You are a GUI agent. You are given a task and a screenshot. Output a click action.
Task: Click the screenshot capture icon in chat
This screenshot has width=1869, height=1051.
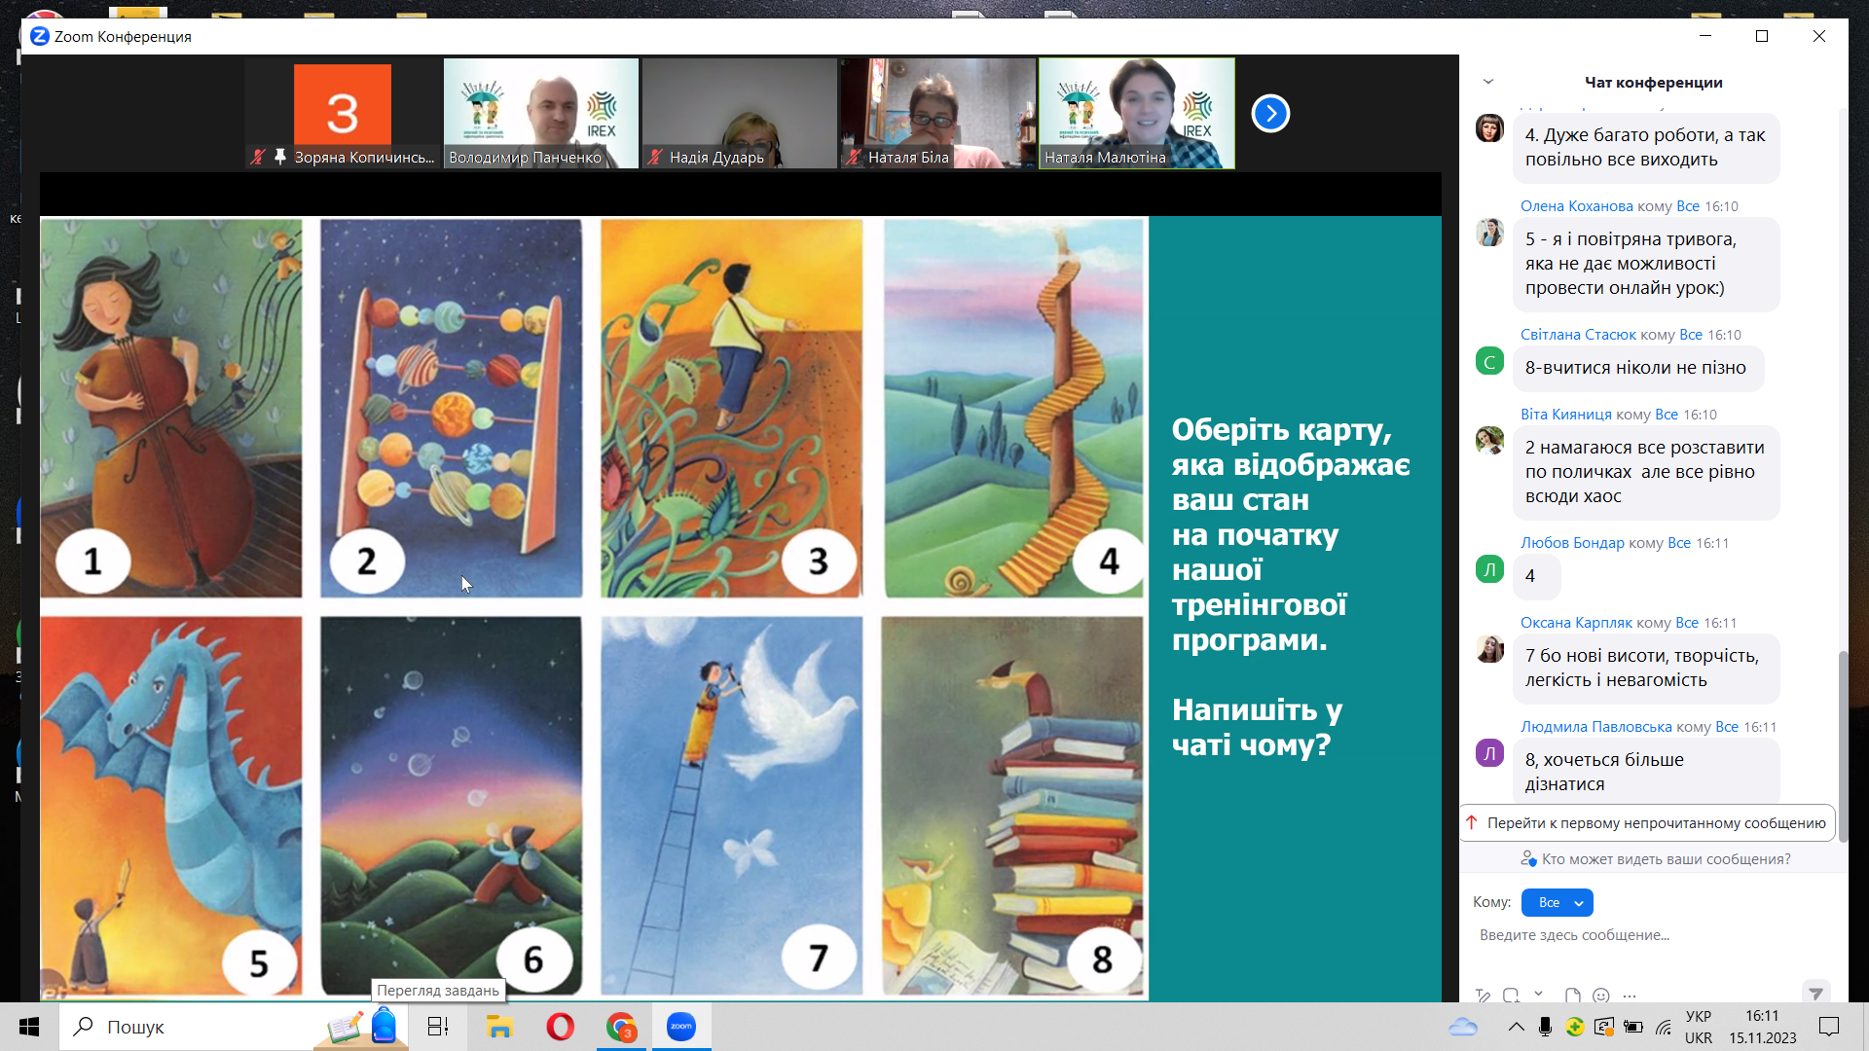1511,996
